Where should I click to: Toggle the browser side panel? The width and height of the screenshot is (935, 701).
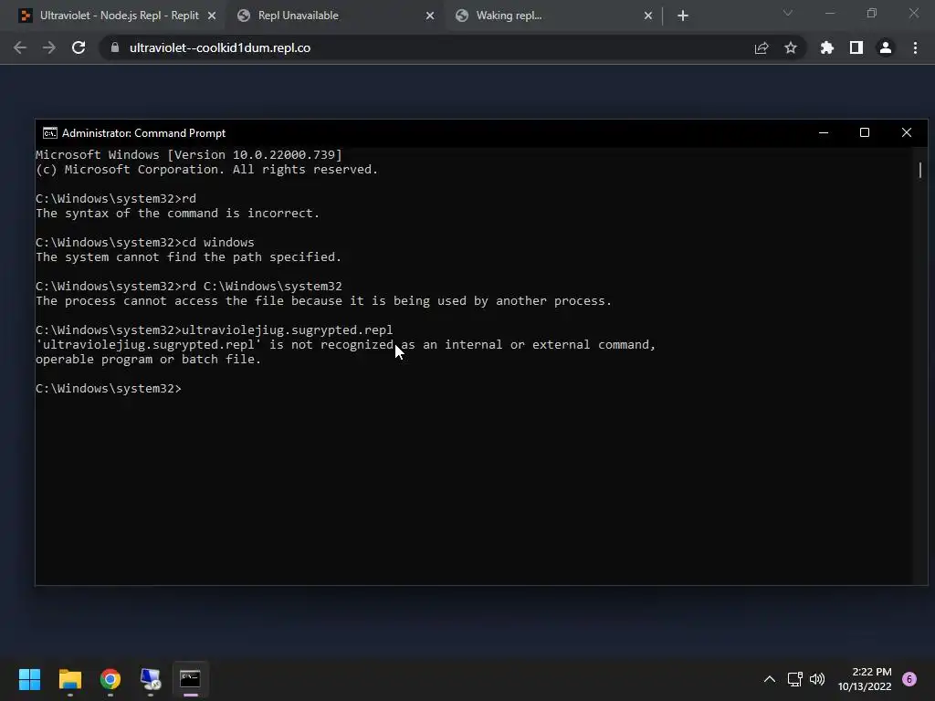pos(856,47)
